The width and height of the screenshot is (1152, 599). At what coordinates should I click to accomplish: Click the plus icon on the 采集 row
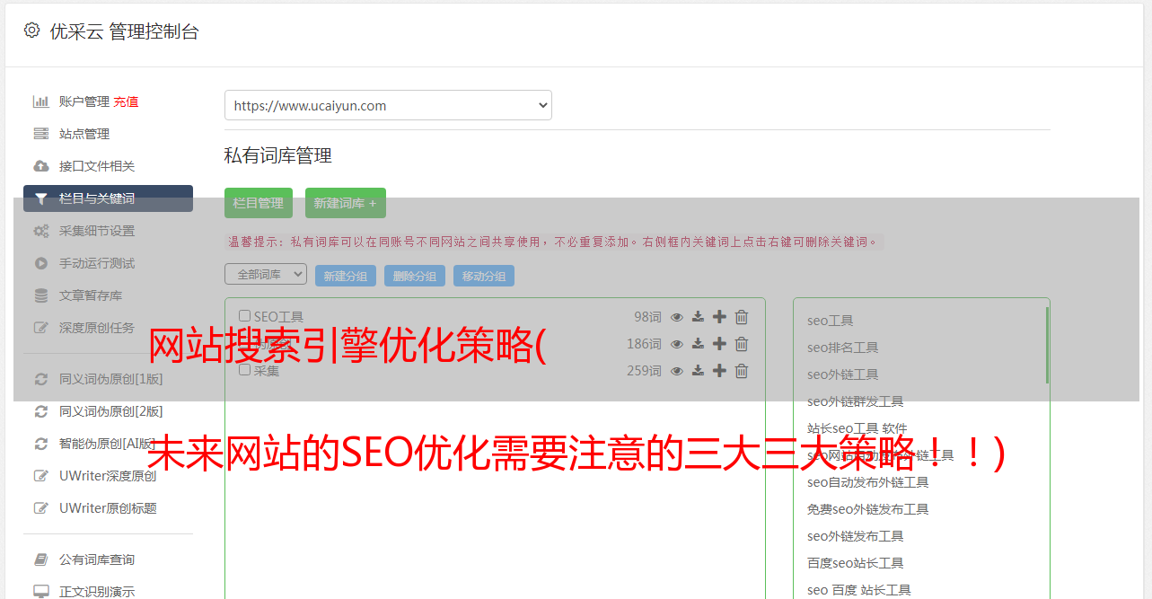point(719,371)
